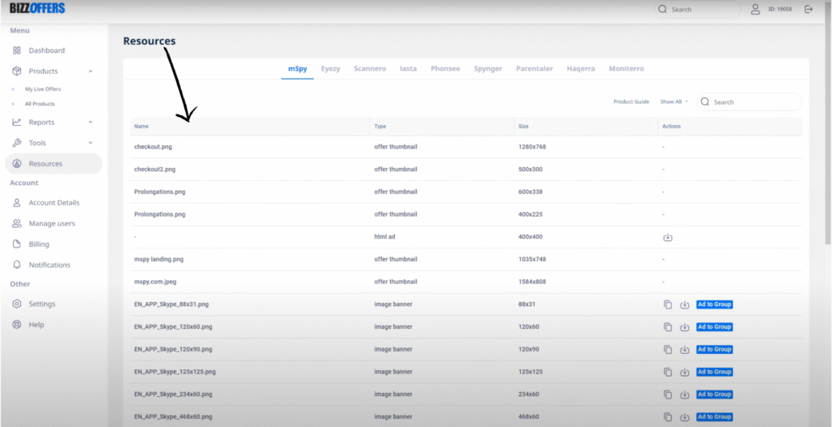Copy the EN_APP_Skype_234x60.png banner
Viewport: 832px width, 427px height.
668,395
